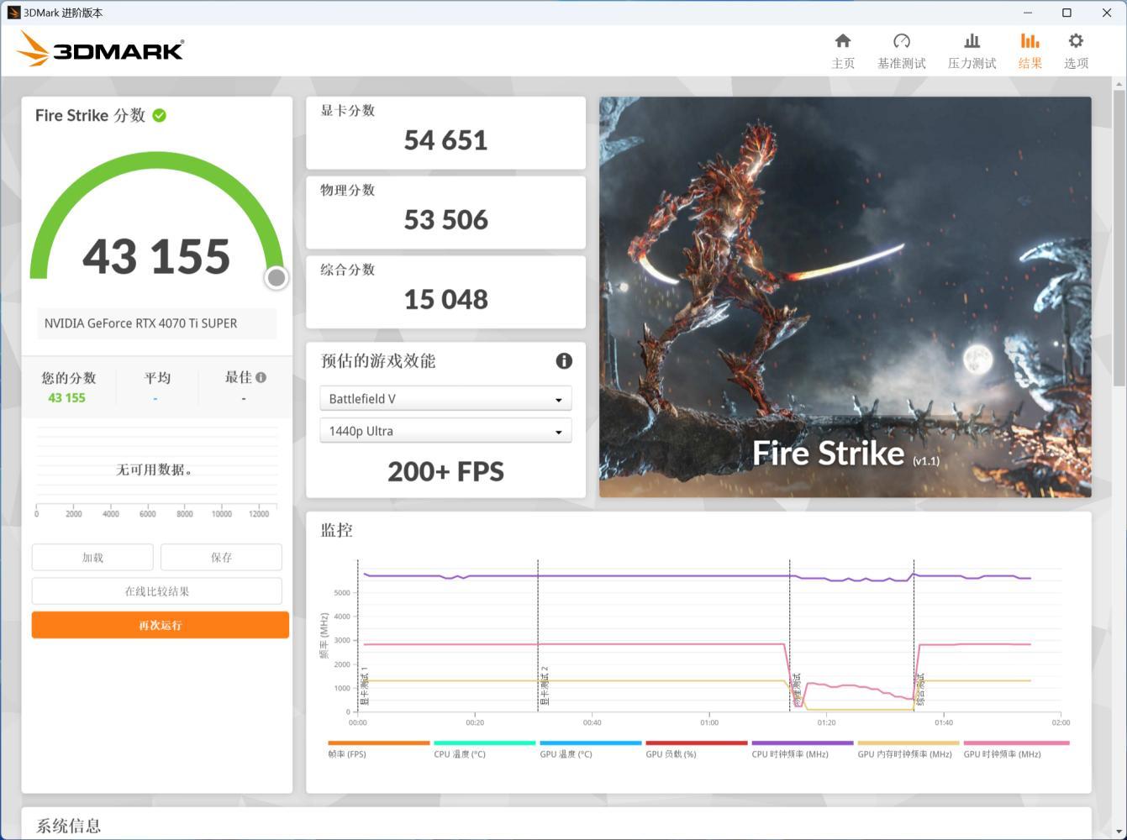
Task: Click the 加载 load button
Action: click(x=92, y=557)
